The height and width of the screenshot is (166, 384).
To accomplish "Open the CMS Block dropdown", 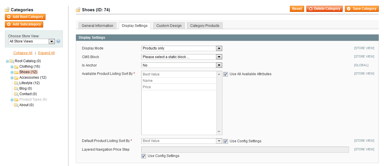I will tap(182, 57).
